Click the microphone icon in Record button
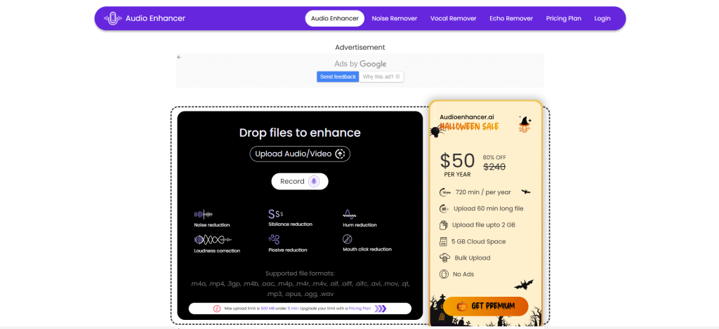719x329 pixels. 314,182
